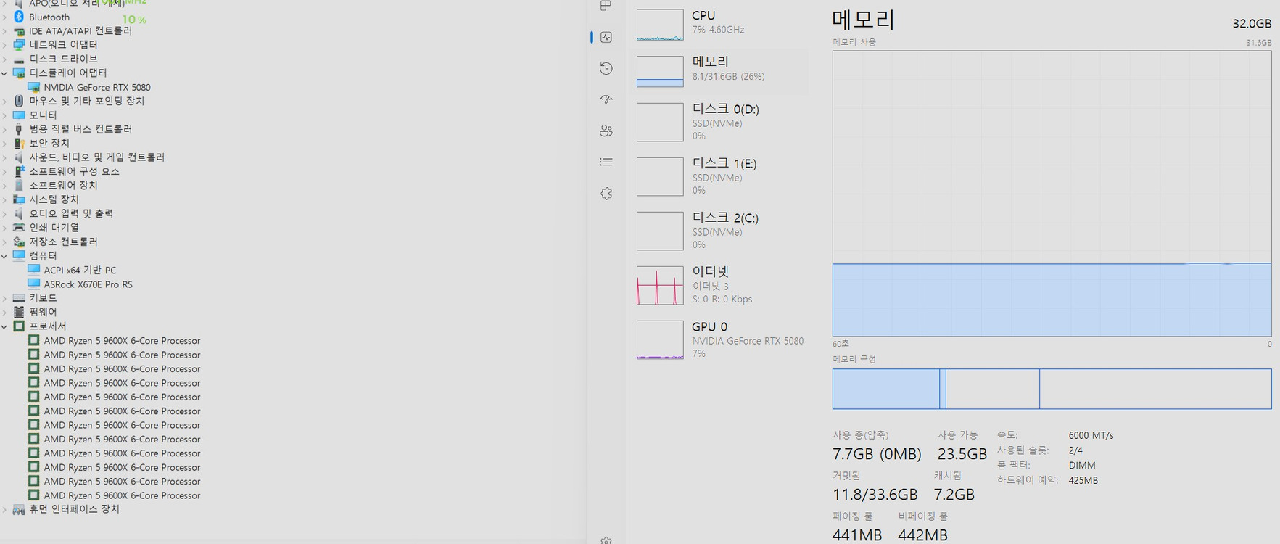Click the ACPI x64 기반 PC device icon
The height and width of the screenshot is (544, 1280).
tap(33, 270)
